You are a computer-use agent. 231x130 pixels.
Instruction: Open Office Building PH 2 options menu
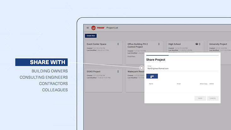(x=159, y=44)
